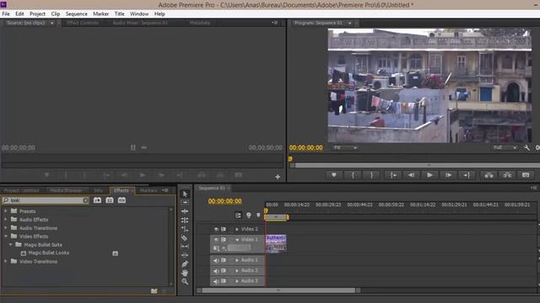This screenshot has width=540, height=303.
Task: Toggle Audio 1 sync lock
Action: 224,260
